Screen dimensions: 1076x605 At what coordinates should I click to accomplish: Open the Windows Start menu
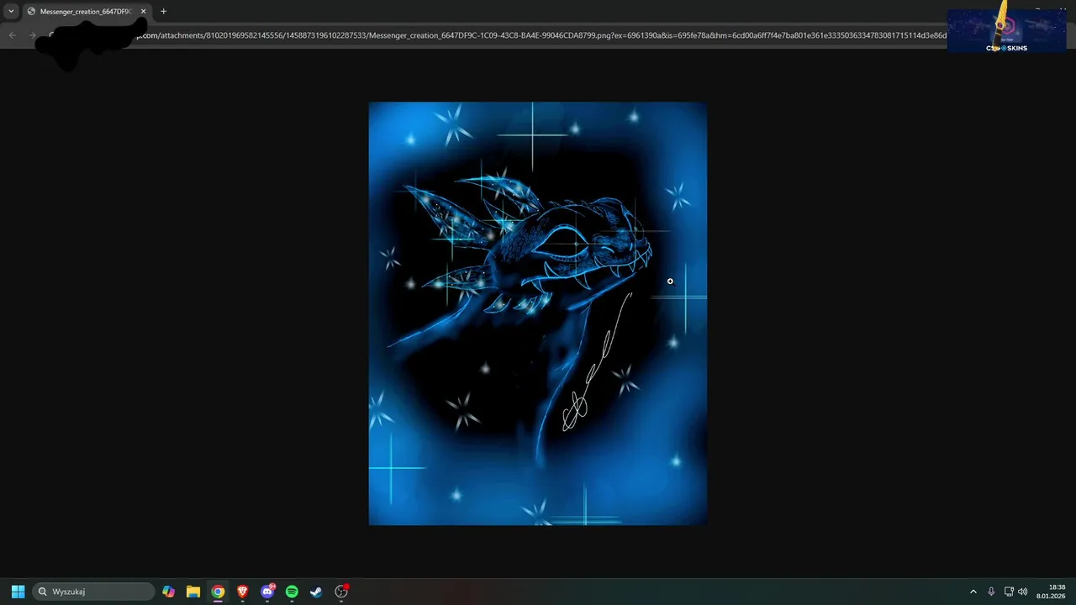click(x=18, y=592)
